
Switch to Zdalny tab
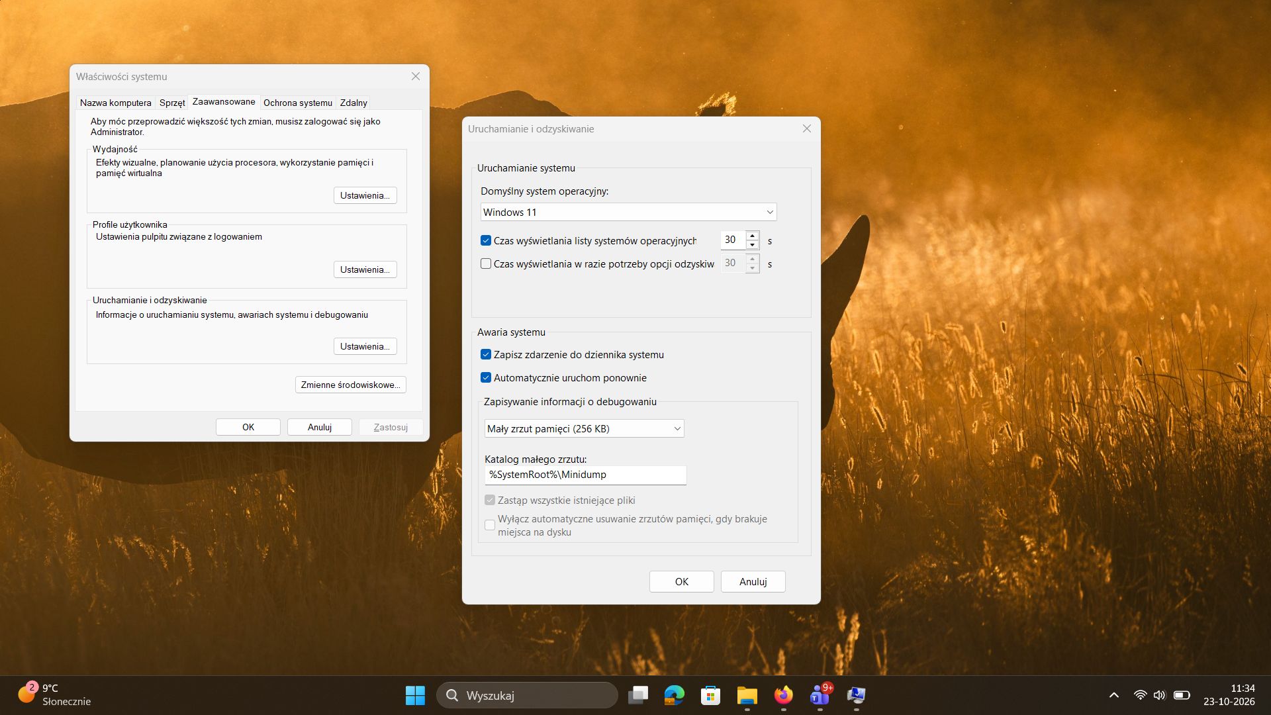click(x=353, y=103)
